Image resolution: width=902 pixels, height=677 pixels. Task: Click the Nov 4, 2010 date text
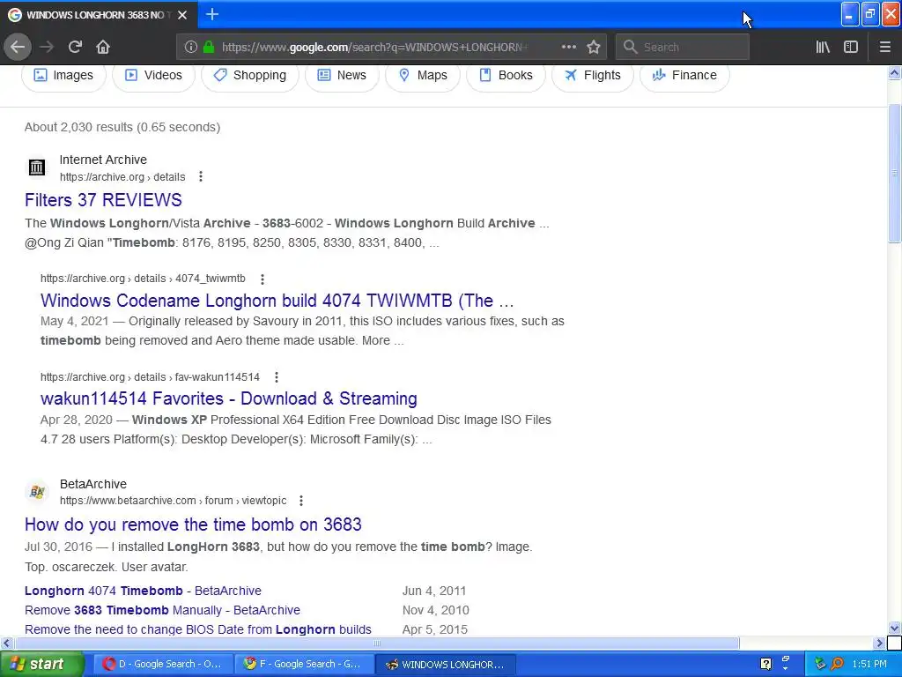(x=435, y=610)
